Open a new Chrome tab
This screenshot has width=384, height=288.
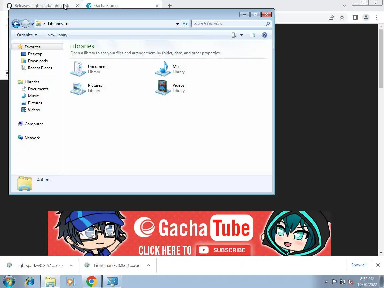point(169,6)
